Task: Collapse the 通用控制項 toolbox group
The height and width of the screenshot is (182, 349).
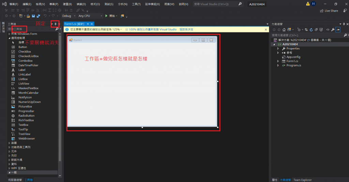Action: (x=9, y=38)
